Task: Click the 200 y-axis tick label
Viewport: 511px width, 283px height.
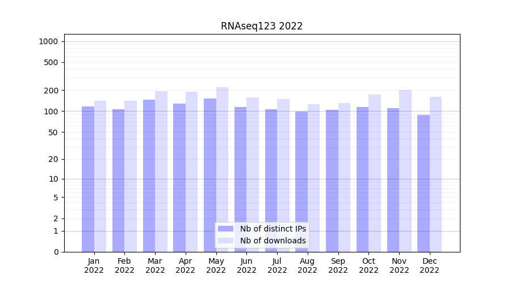Action: click(x=52, y=91)
